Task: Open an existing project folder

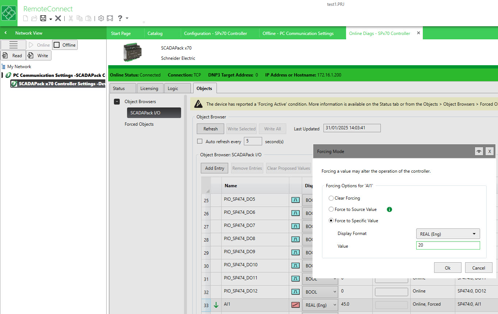Action: click(34, 18)
